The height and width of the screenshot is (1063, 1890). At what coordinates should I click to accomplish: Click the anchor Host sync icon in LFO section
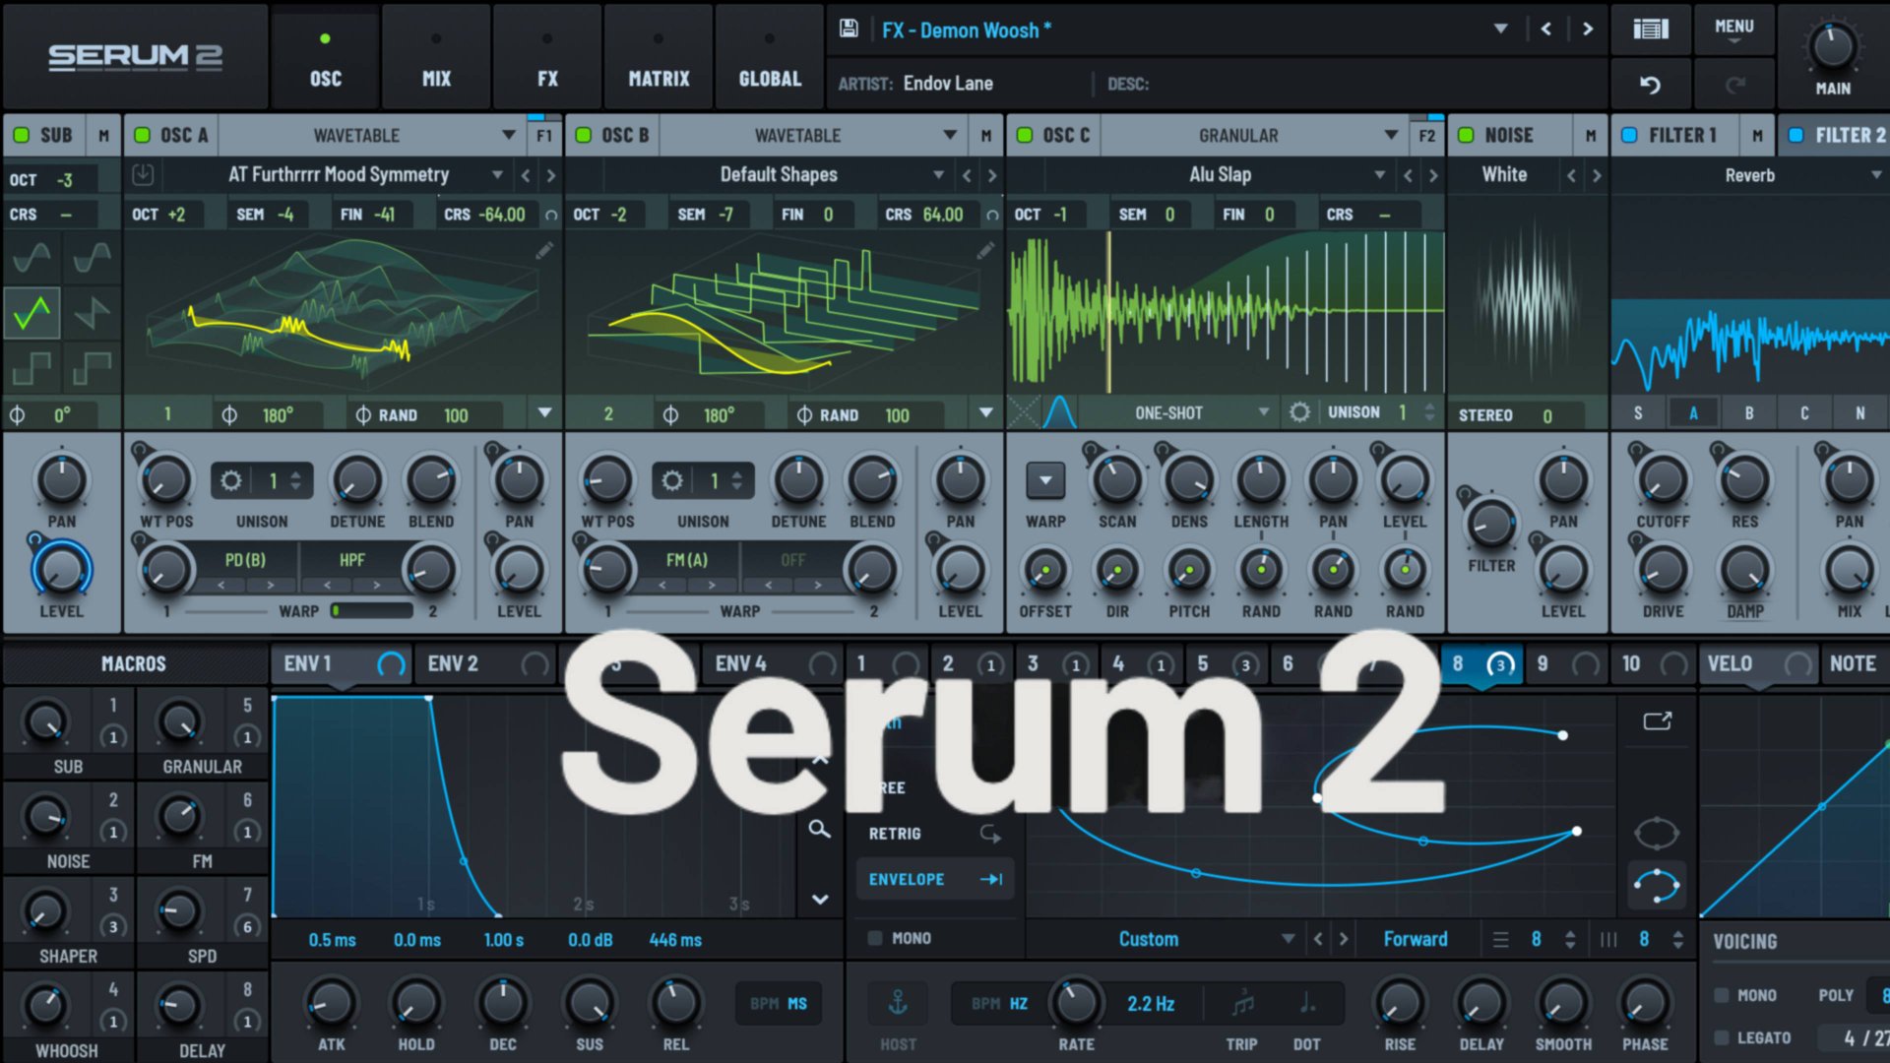pyautogui.click(x=897, y=1002)
